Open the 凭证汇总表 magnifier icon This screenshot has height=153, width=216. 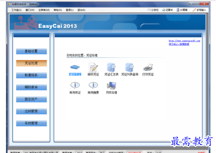[x=111, y=67]
